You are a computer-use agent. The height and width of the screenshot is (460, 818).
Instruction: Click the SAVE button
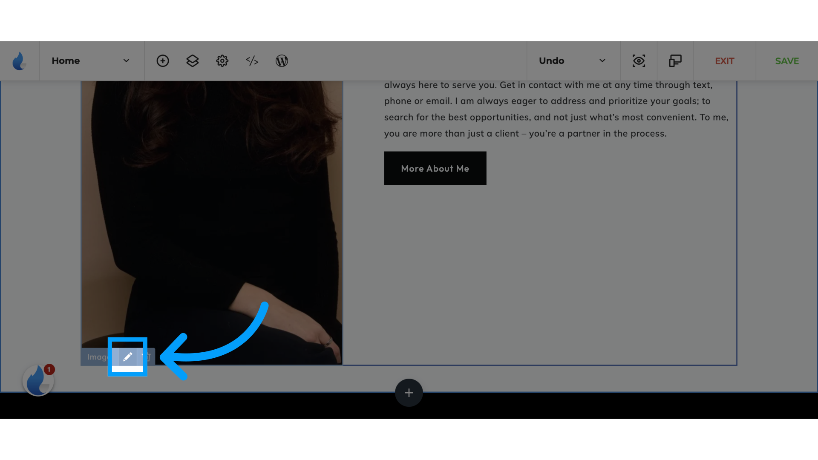(x=787, y=60)
